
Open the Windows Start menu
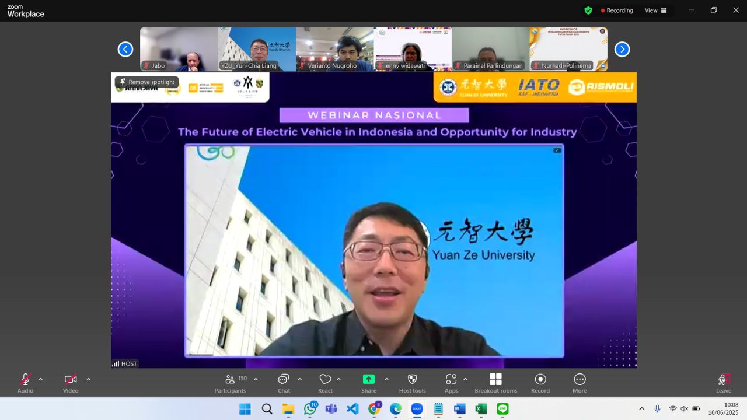click(x=245, y=409)
